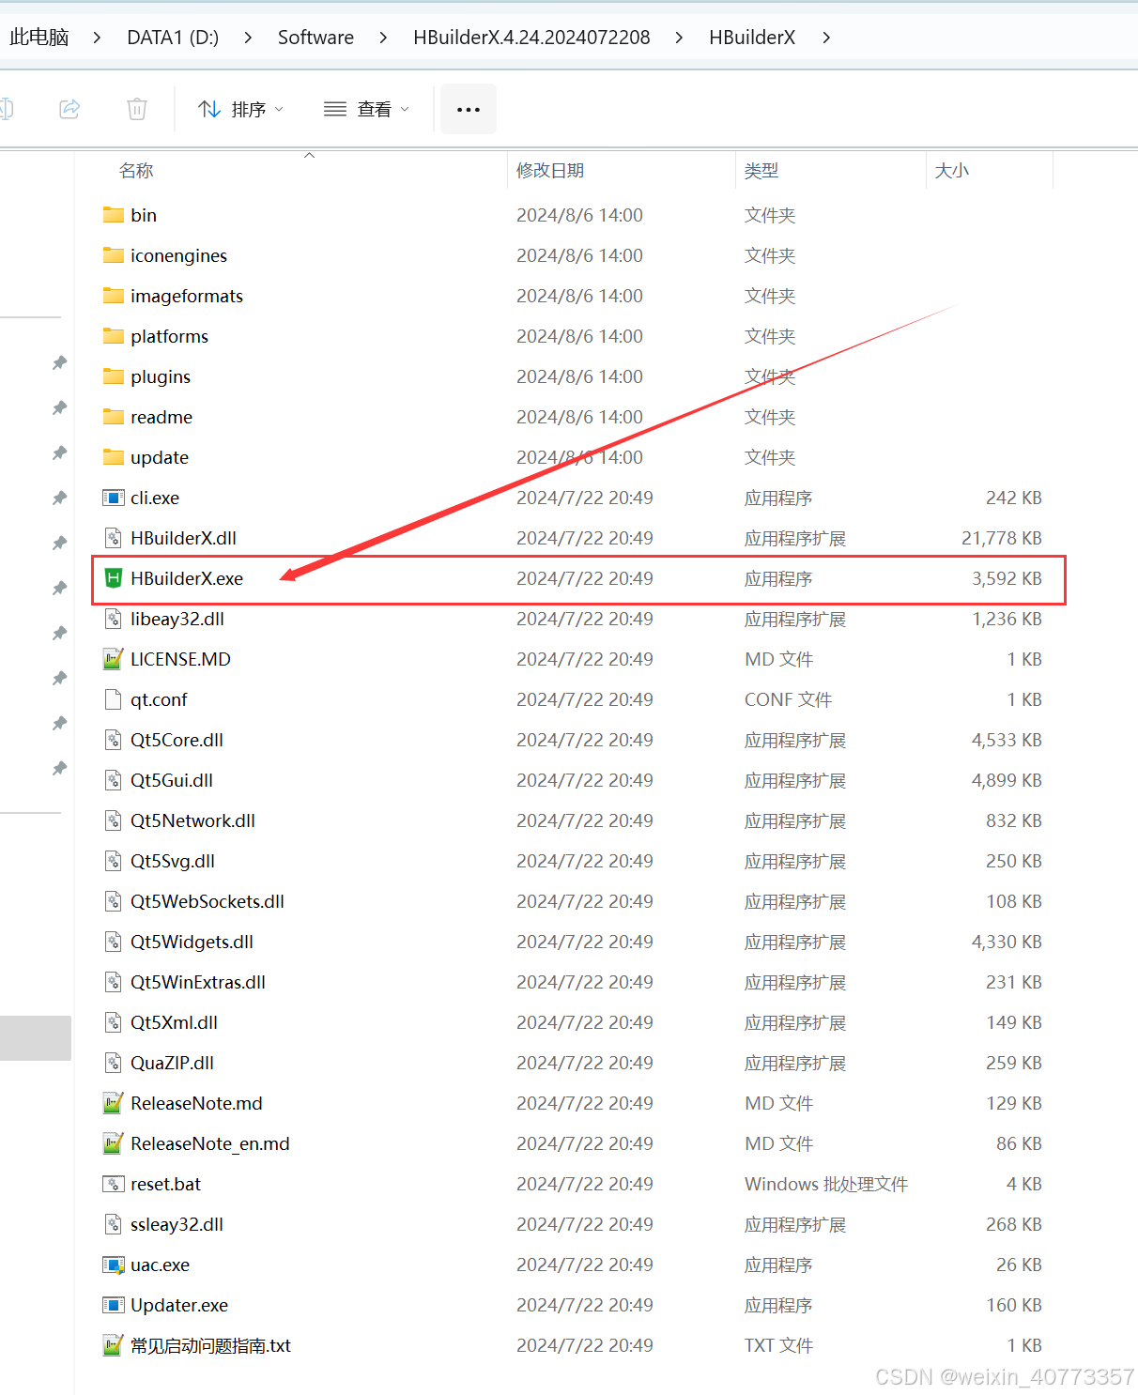Open the more options ellipsis menu
The image size is (1138, 1395).
click(468, 109)
